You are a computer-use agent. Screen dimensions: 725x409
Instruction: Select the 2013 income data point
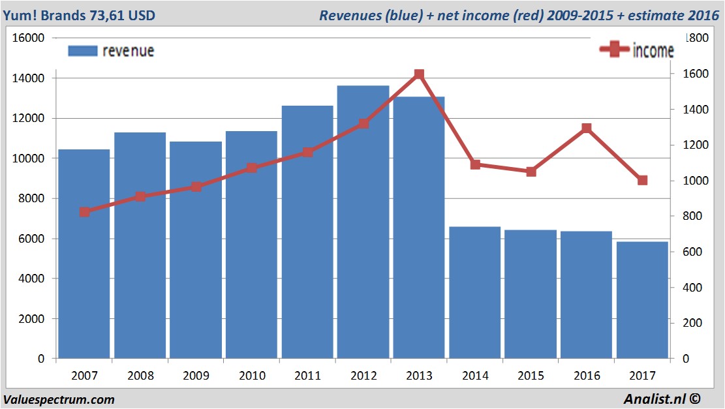(x=419, y=74)
